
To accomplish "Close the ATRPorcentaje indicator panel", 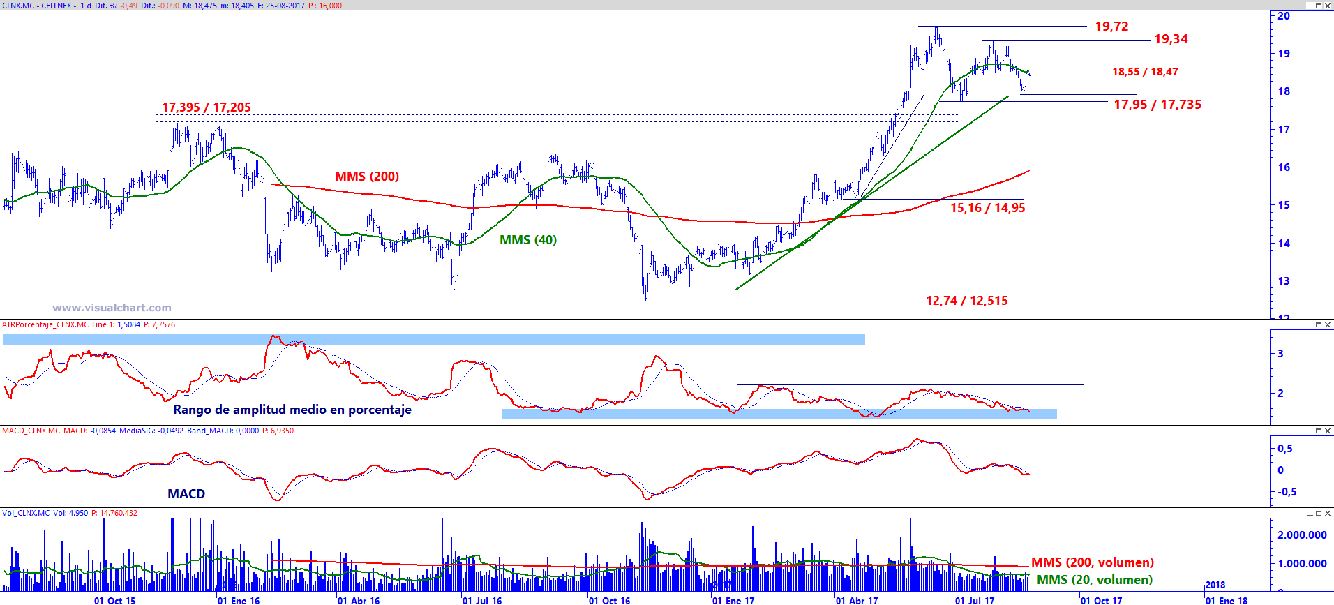I will click(x=1328, y=325).
